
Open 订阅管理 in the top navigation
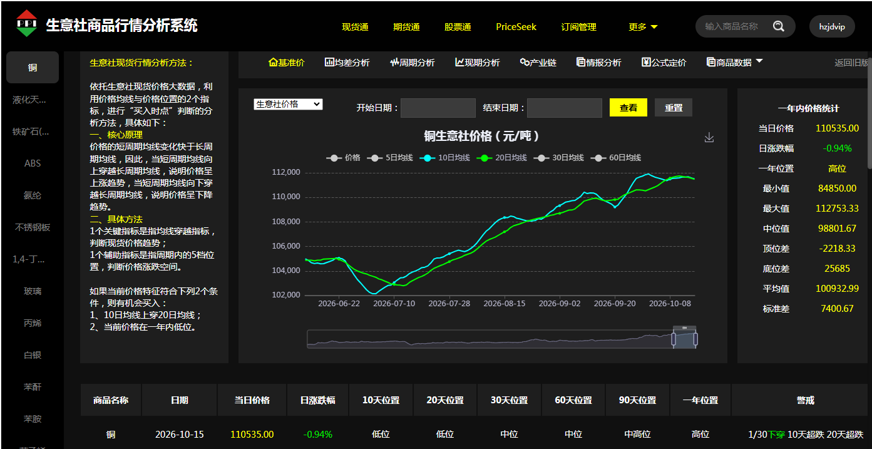[x=578, y=27]
